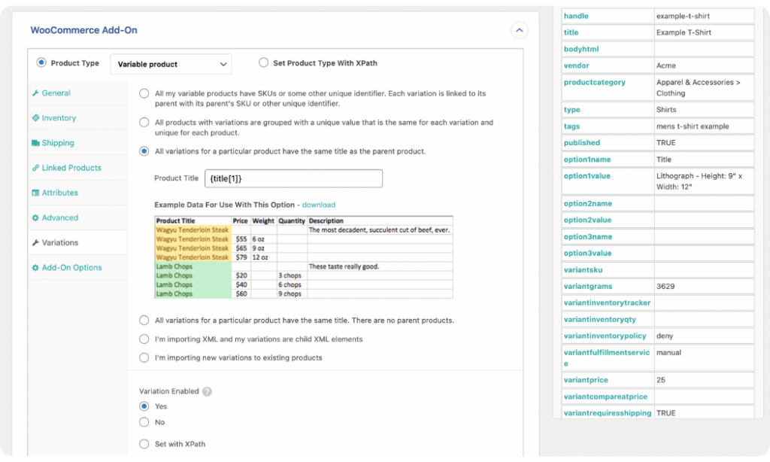
Task: Open the Variable product type dropdown
Action: [x=171, y=64]
